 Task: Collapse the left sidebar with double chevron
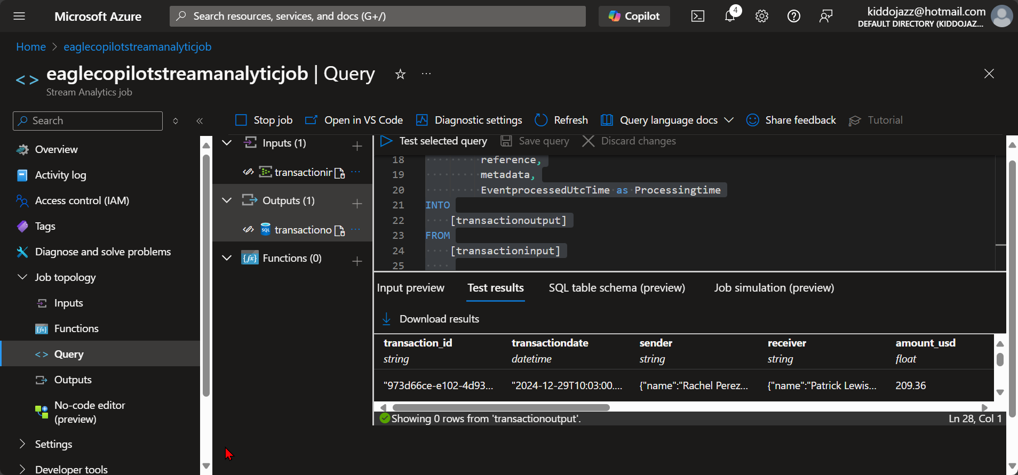[x=200, y=121]
